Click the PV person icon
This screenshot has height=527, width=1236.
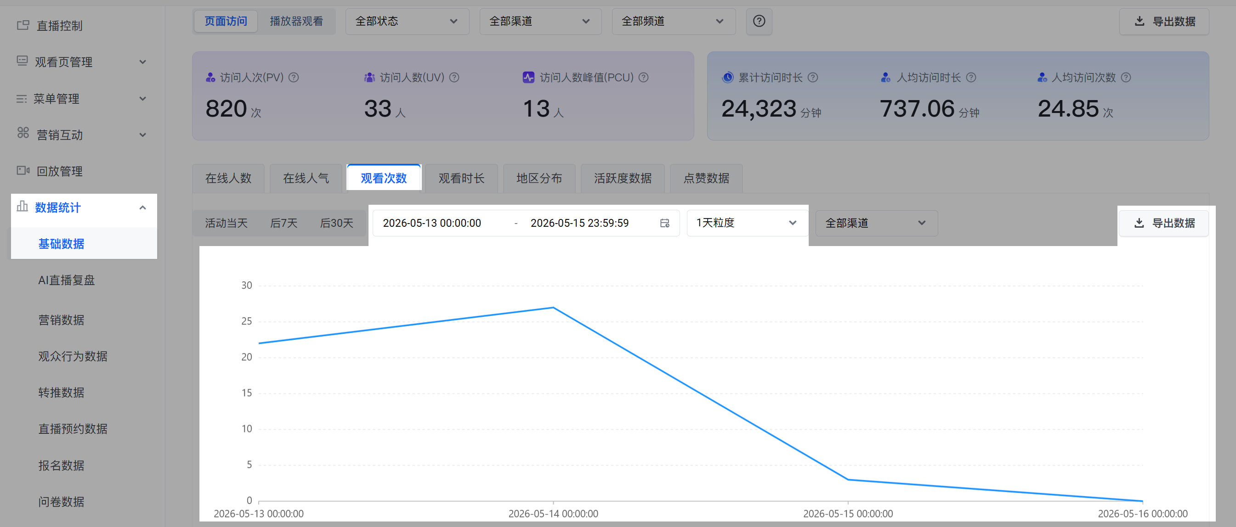pyautogui.click(x=210, y=77)
